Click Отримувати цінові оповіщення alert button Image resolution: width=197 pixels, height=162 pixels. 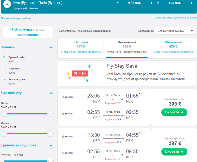(28, 32)
